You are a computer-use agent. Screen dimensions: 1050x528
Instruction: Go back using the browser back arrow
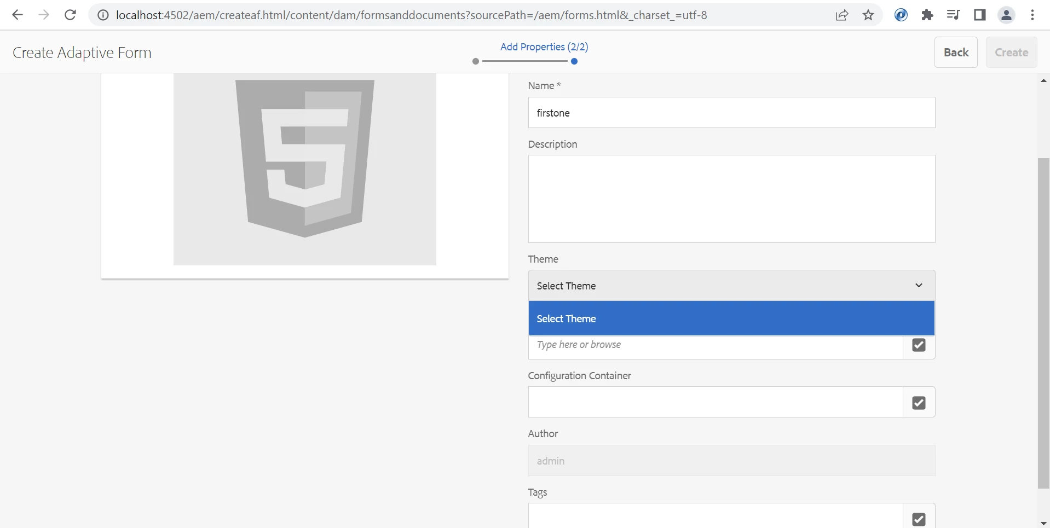tap(18, 15)
